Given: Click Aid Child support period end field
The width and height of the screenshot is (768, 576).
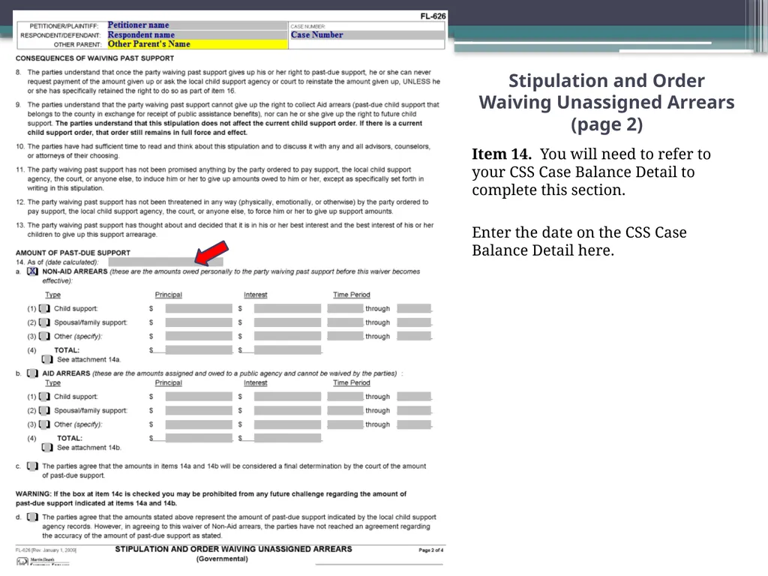Looking at the screenshot, I should pos(414,397).
